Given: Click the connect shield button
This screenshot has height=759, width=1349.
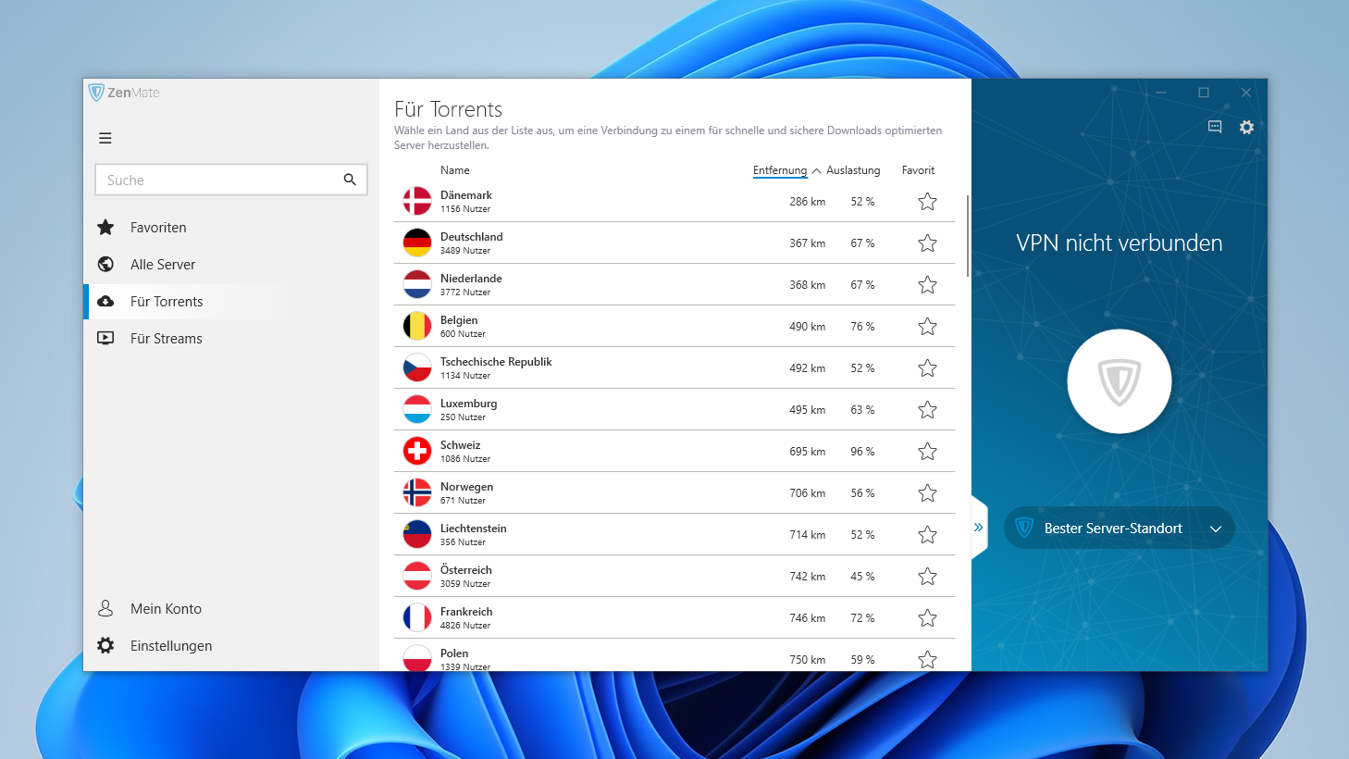Looking at the screenshot, I should click(1120, 381).
